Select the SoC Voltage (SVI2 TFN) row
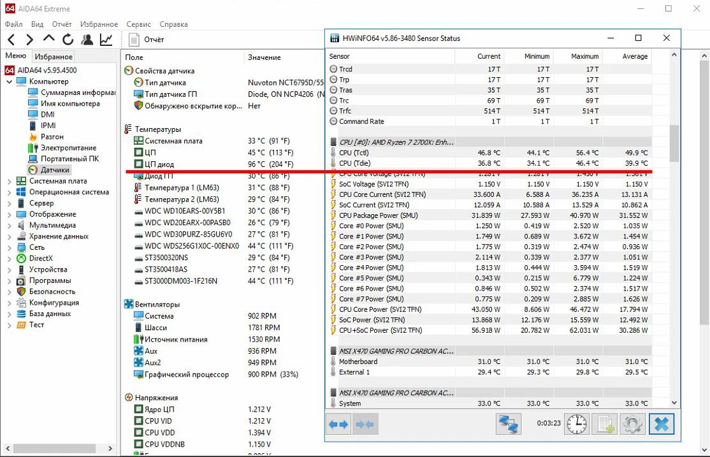Screen dimensions: 710x457 pyautogui.click(x=490, y=184)
